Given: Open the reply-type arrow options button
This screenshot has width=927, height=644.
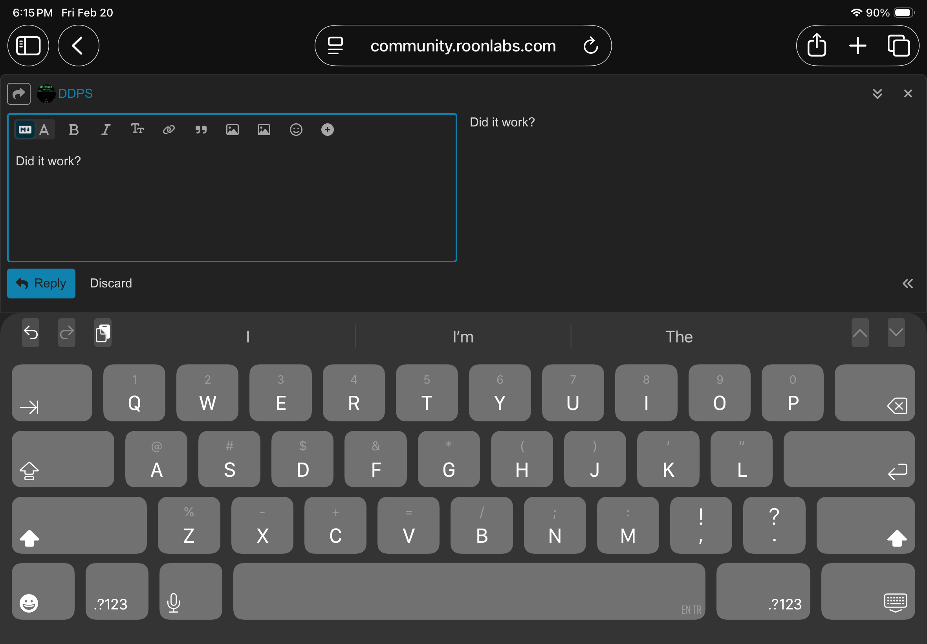Looking at the screenshot, I should click(x=19, y=93).
